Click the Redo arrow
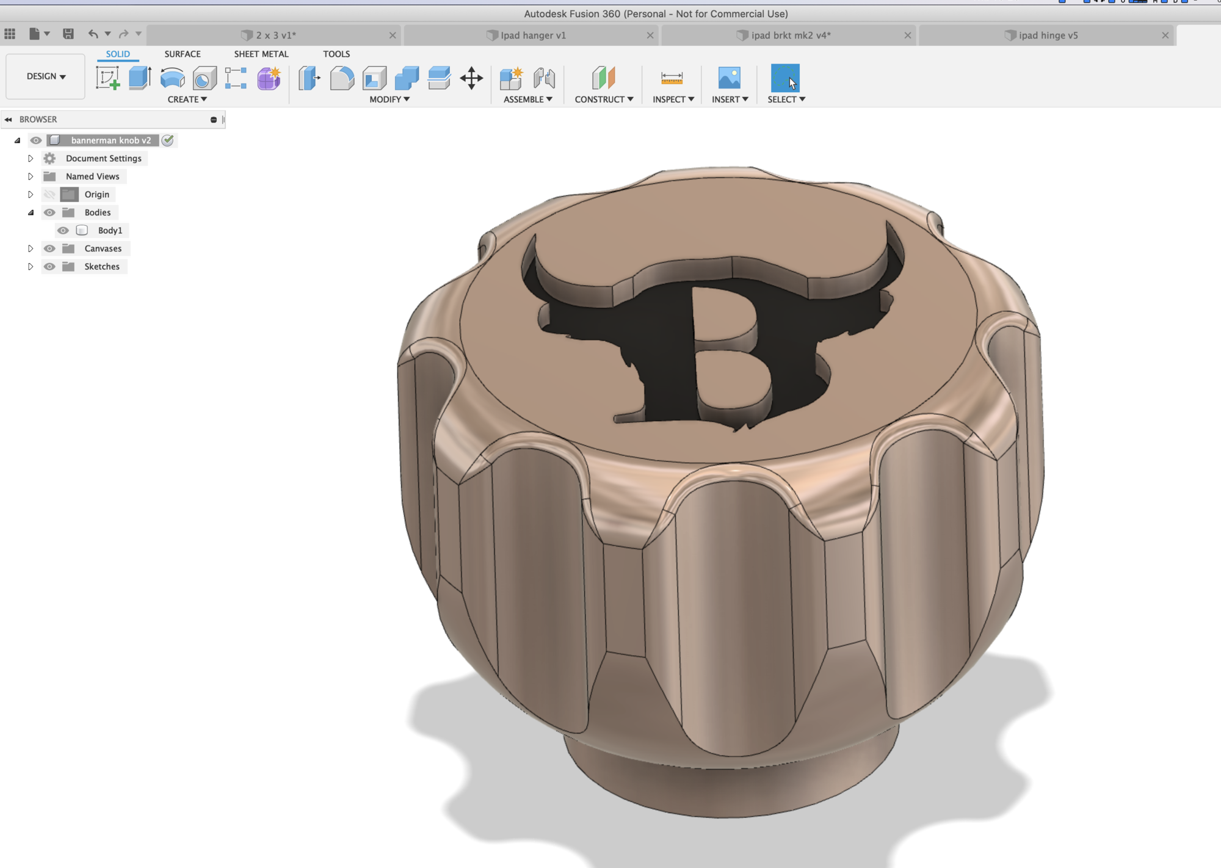Image resolution: width=1221 pixels, height=868 pixels. point(124,34)
